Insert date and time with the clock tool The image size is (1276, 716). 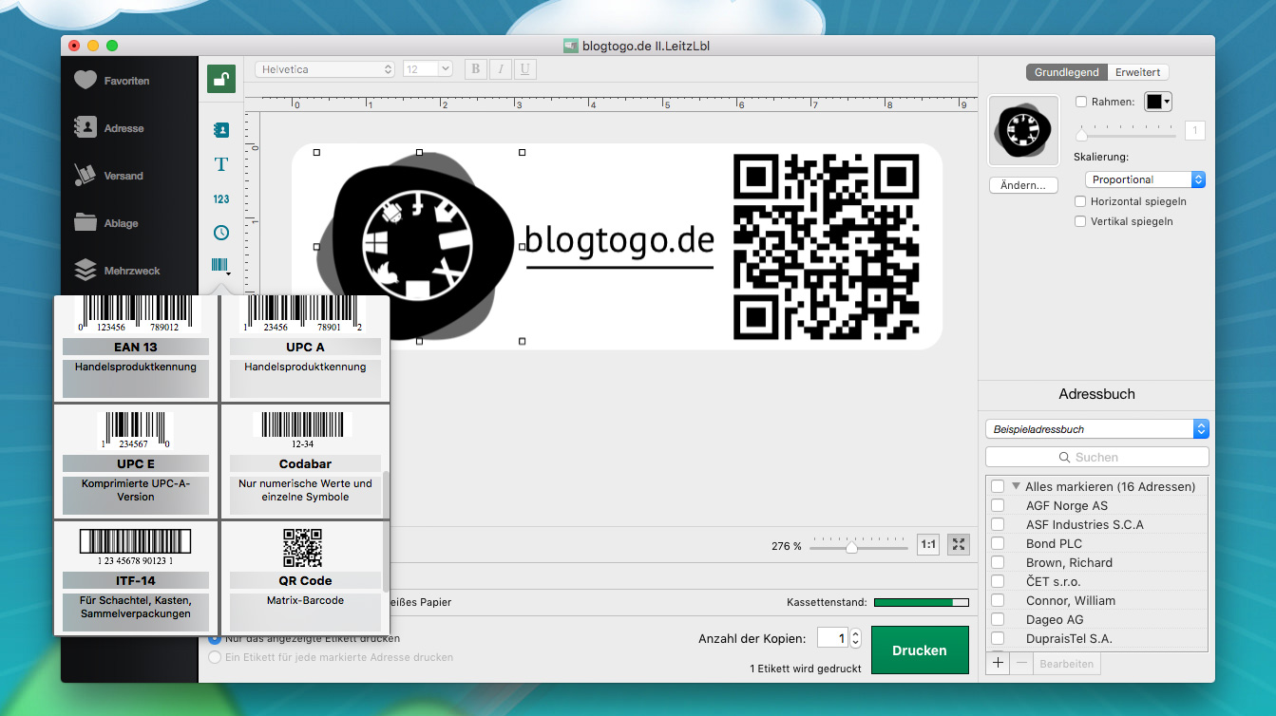(221, 233)
